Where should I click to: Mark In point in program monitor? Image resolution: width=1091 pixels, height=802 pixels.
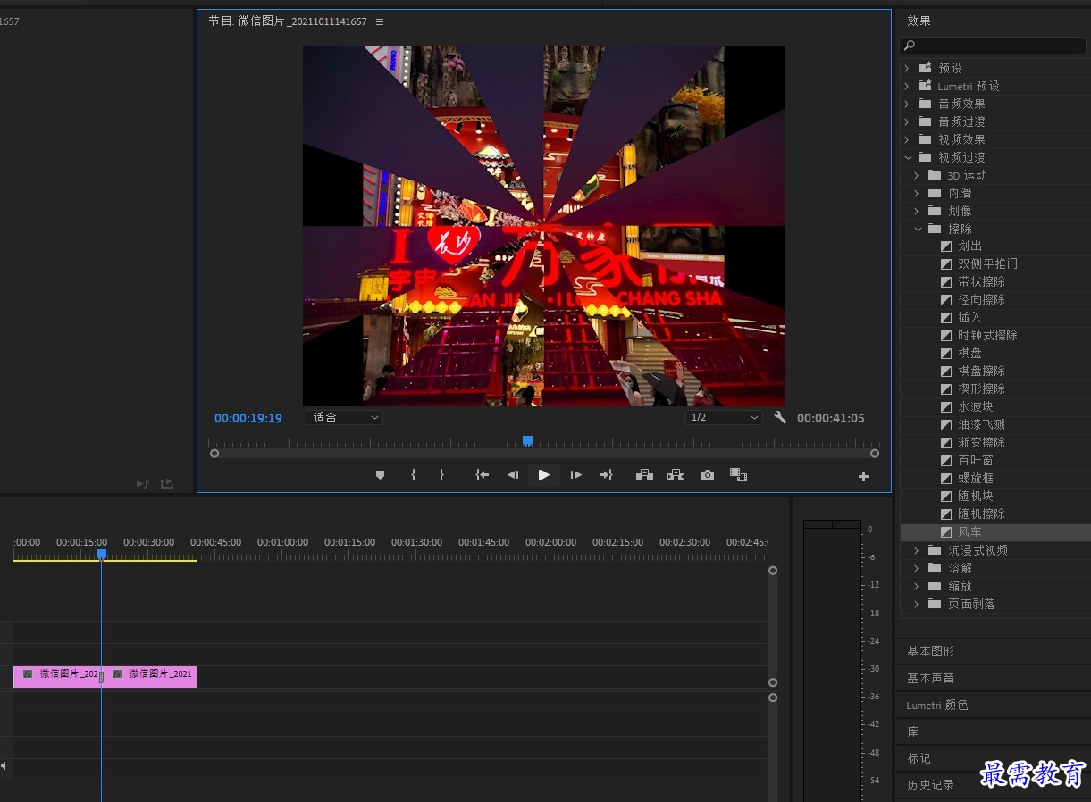[x=413, y=475]
